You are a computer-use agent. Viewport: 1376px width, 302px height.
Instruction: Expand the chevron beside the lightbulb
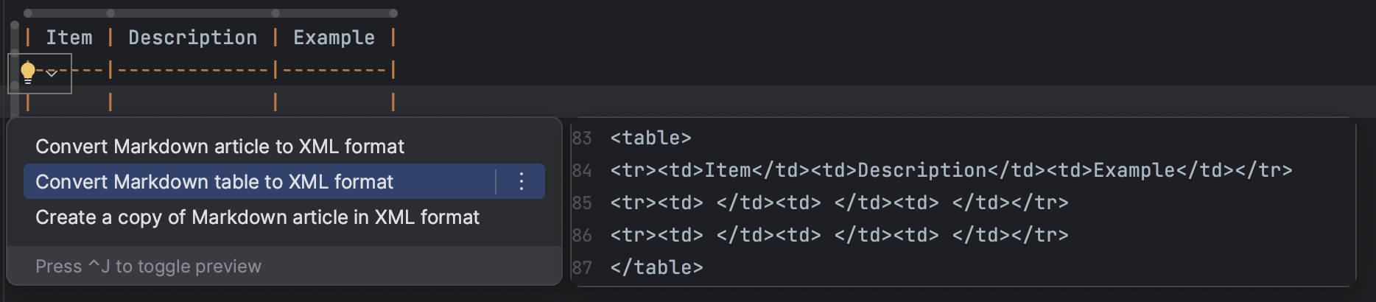click(x=52, y=73)
